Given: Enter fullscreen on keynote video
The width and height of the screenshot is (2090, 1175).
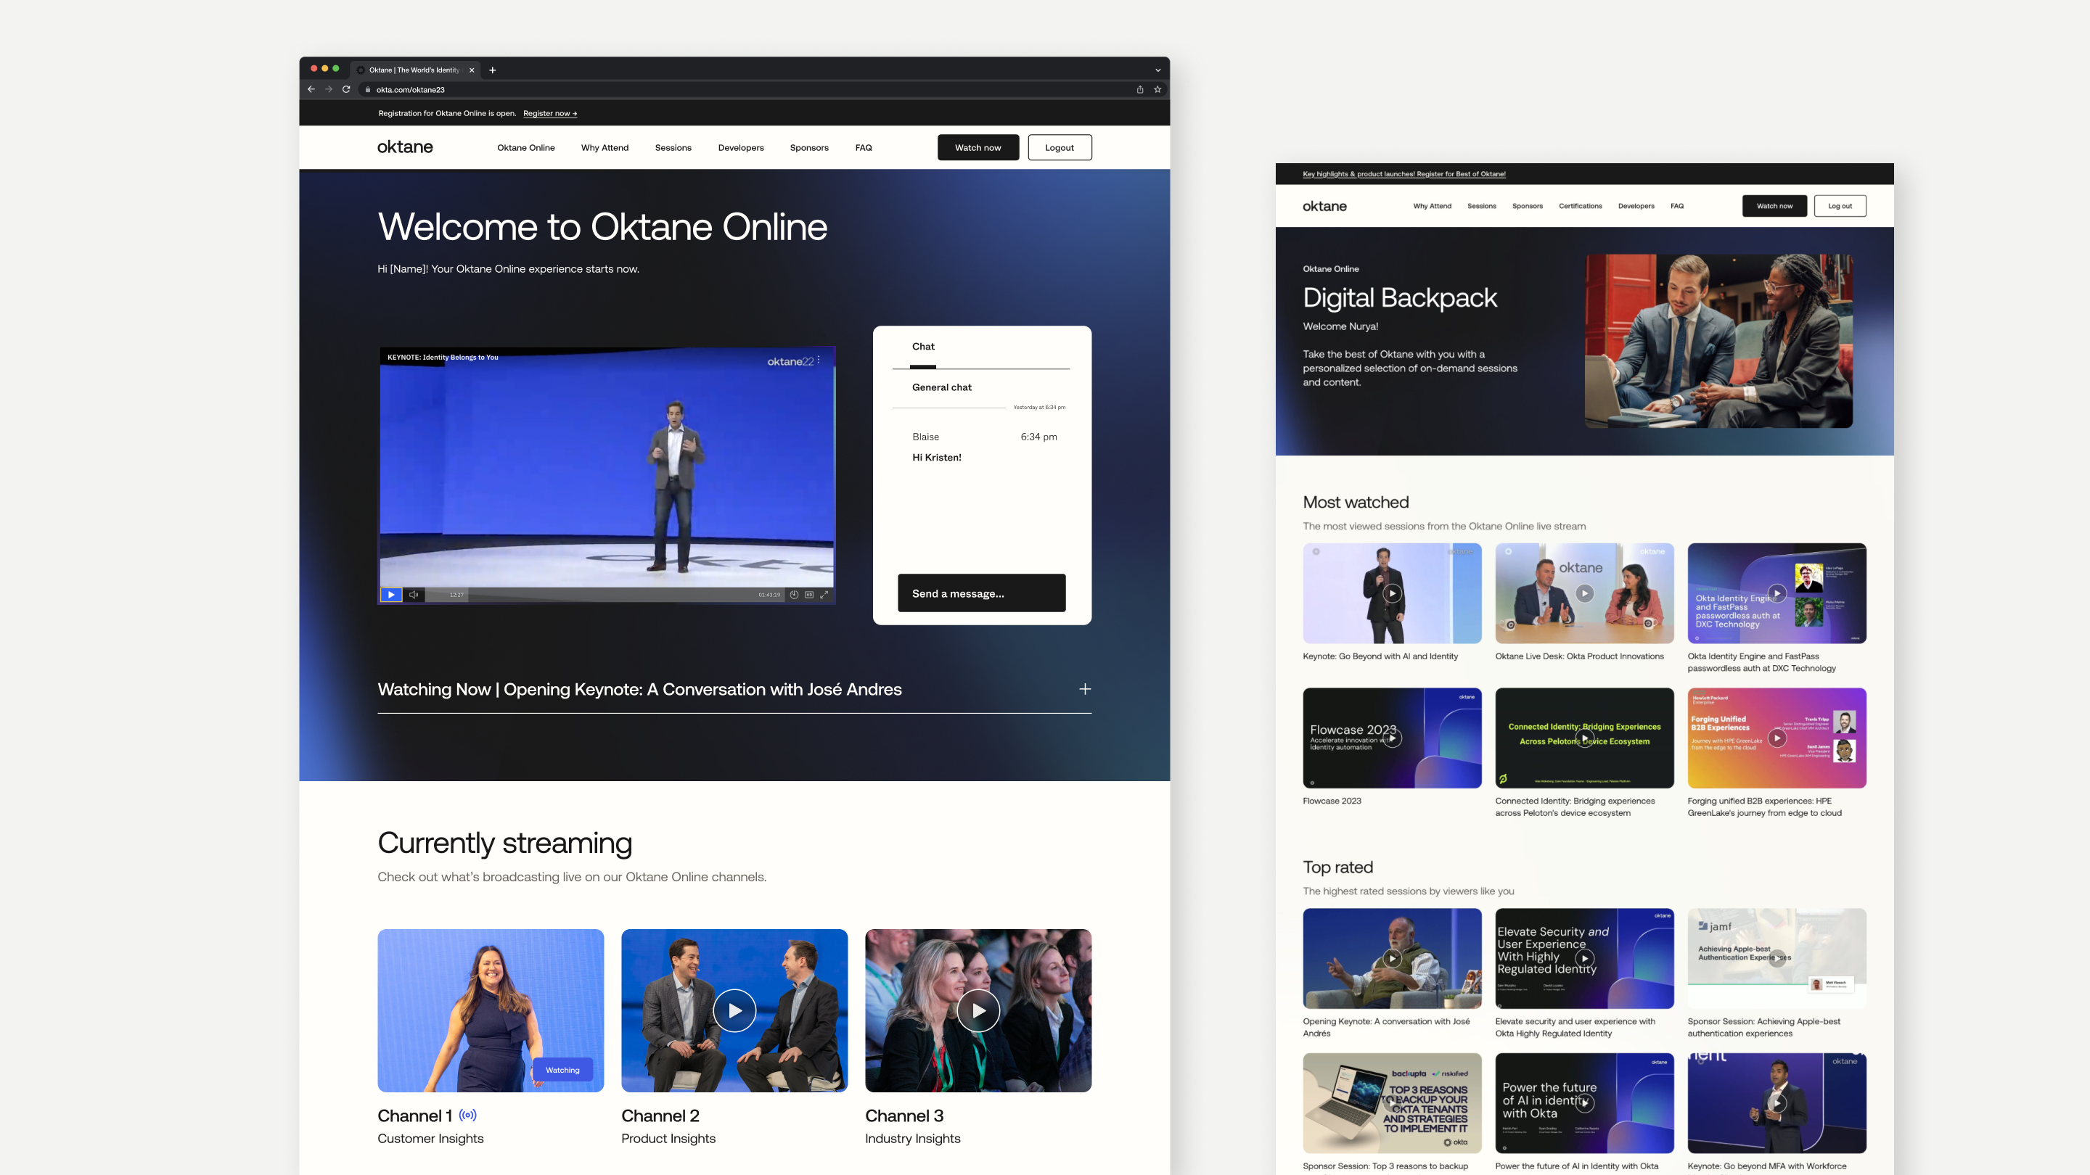Looking at the screenshot, I should coord(824,595).
